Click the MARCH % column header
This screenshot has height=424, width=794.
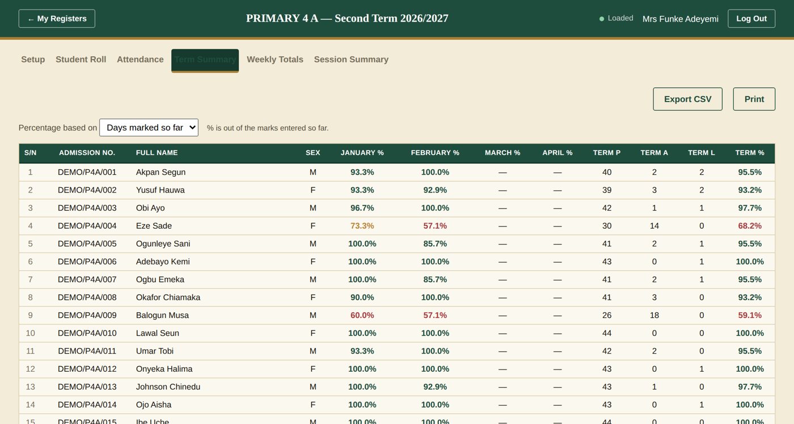pyautogui.click(x=502, y=153)
